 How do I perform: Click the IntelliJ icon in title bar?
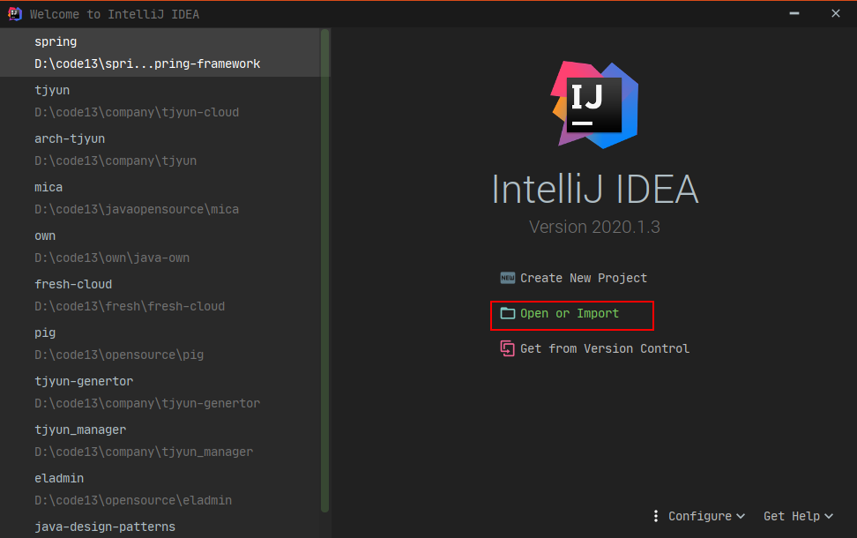click(x=15, y=13)
